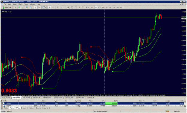
Task: Set timeframe to D1
Action: (x=114, y=7)
